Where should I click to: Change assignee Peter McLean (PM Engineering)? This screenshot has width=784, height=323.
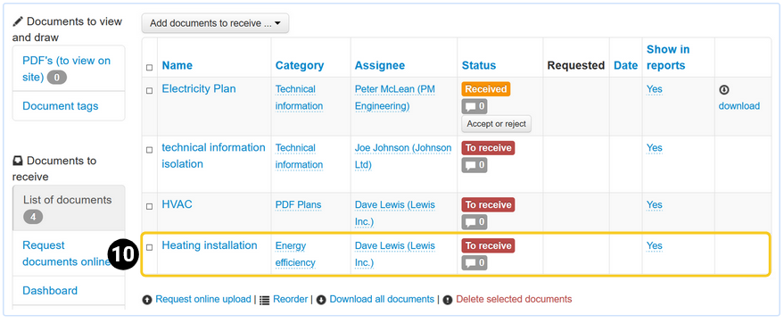(395, 97)
